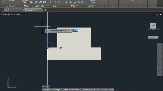Screen dimensions: 163x91
Task: Open the Array tool flyout arrow
Action: tap(86, 2)
